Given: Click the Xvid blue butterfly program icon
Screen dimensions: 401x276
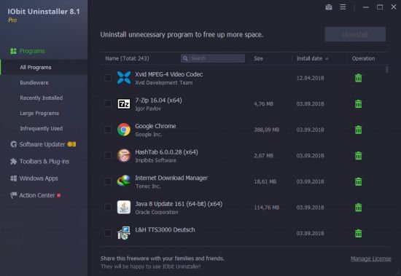Looking at the screenshot, I should point(124,78).
